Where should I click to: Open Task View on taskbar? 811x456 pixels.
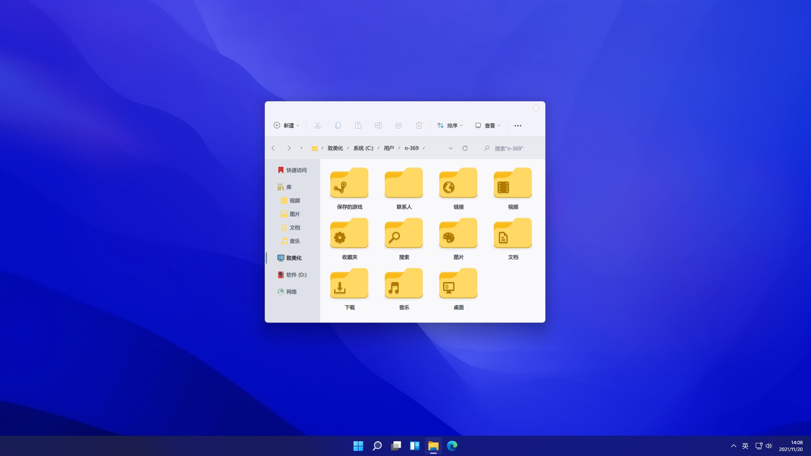396,446
